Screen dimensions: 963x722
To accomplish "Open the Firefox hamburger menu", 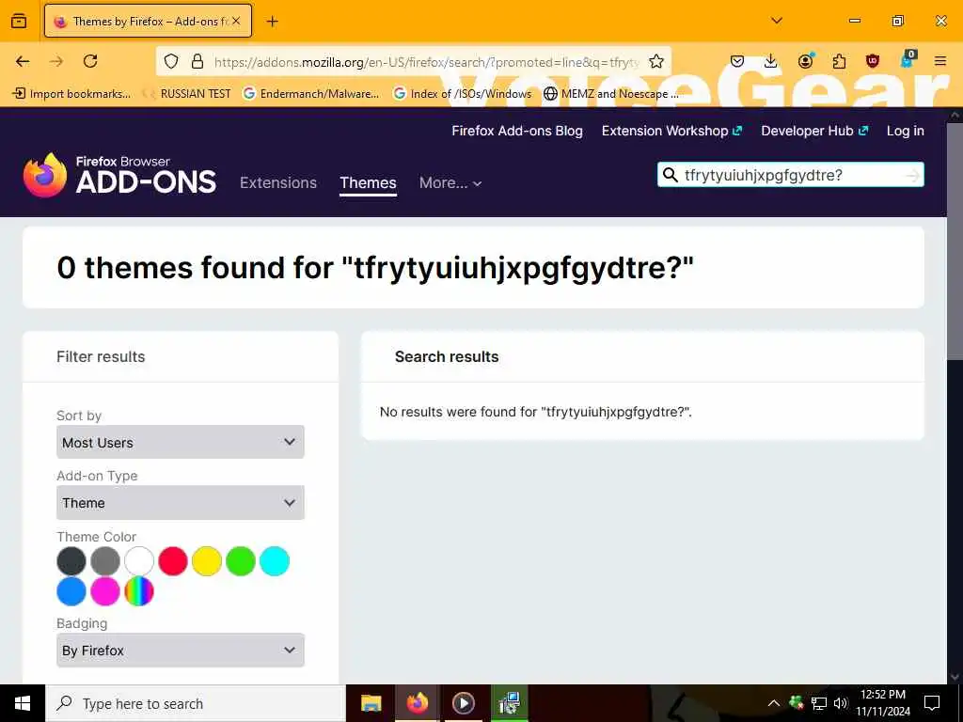I will pyautogui.click(x=940, y=61).
